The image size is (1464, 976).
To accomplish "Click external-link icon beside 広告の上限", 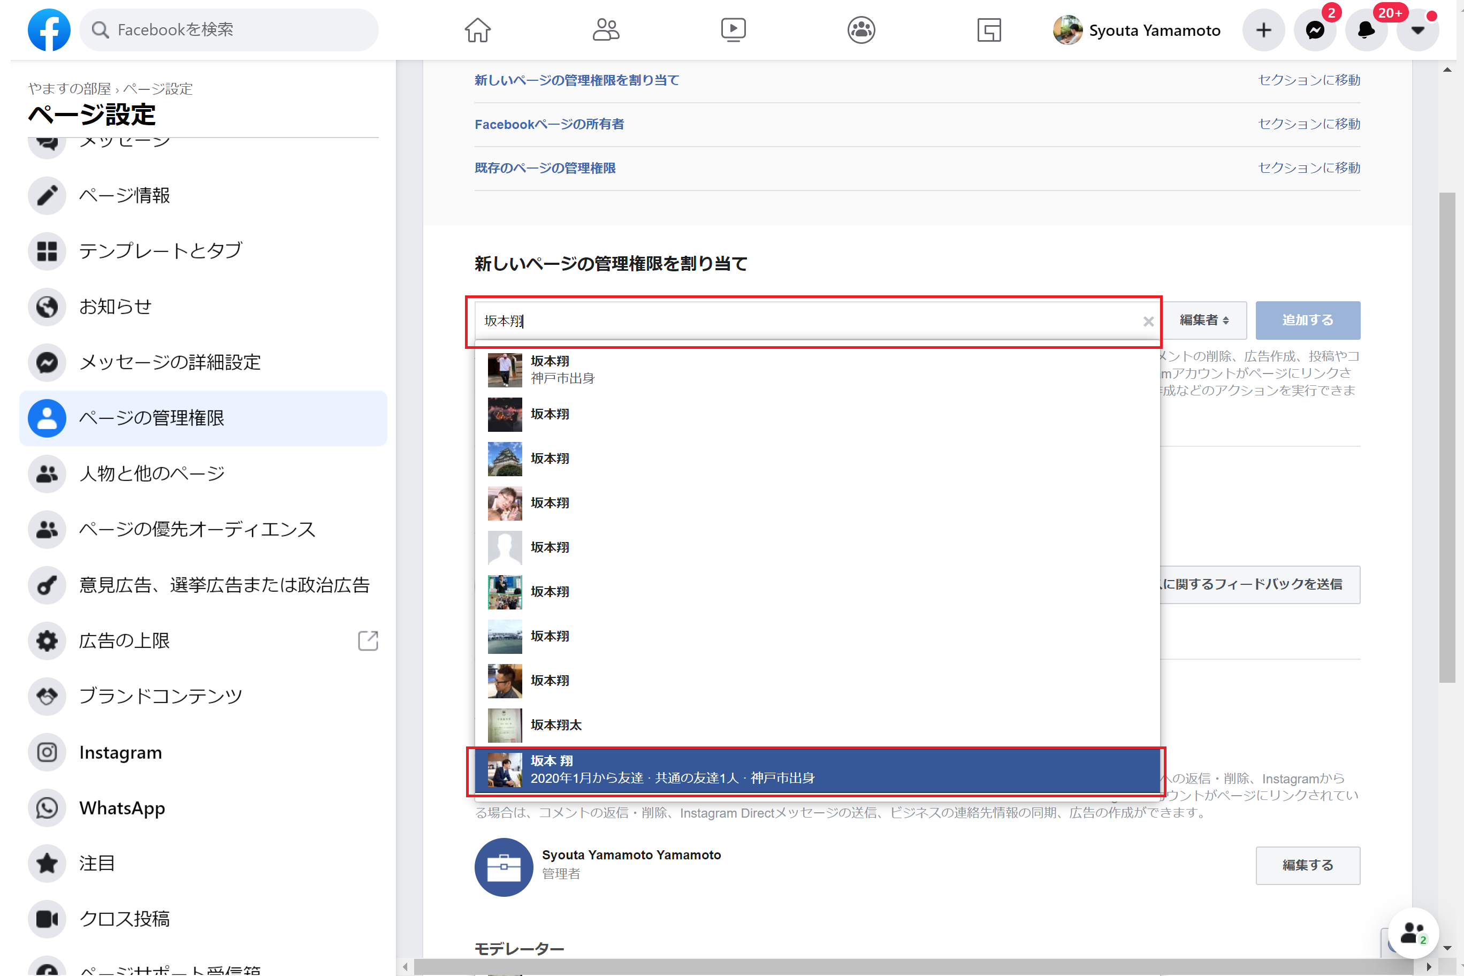I will point(368,640).
